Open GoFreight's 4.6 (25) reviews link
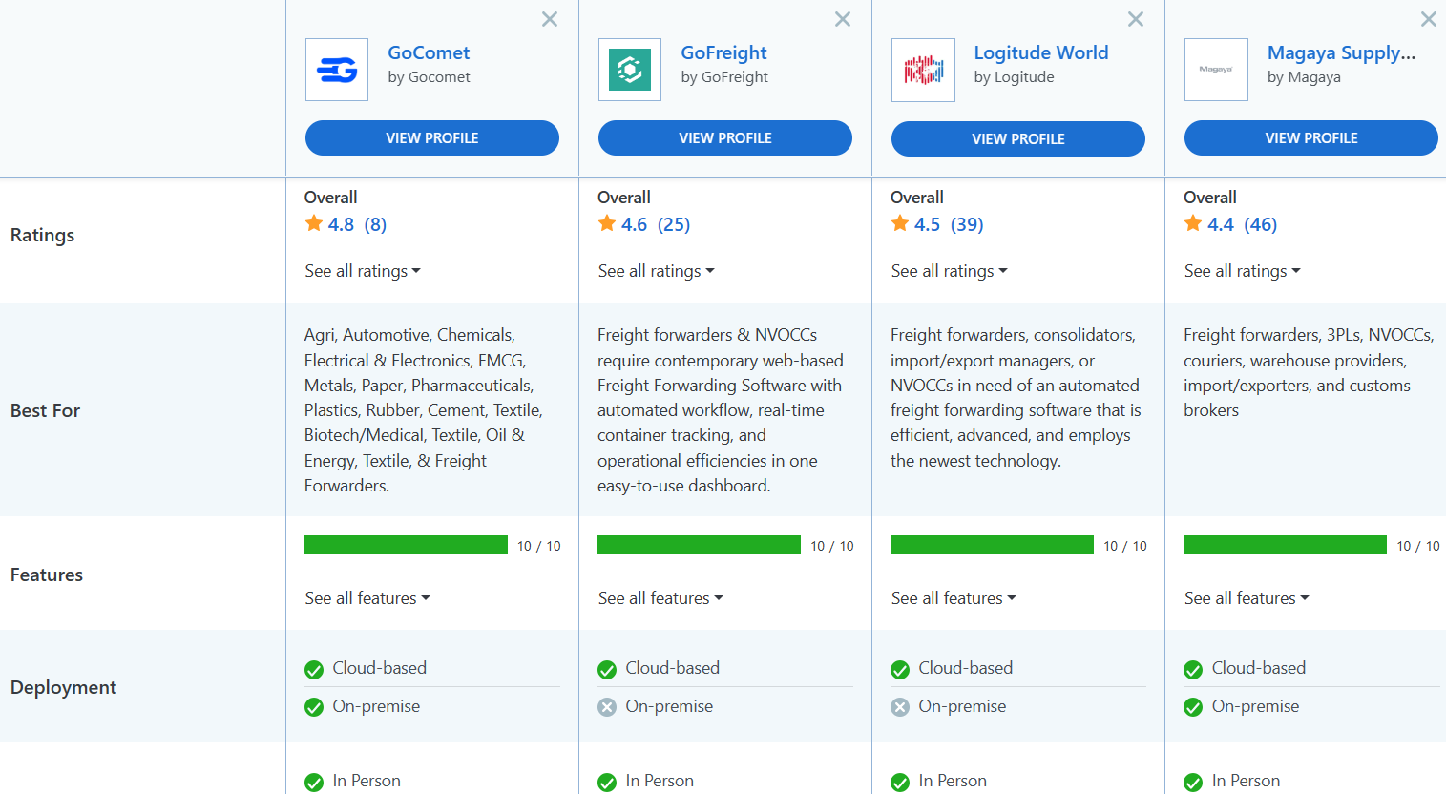The height and width of the screenshot is (794, 1446). (656, 224)
